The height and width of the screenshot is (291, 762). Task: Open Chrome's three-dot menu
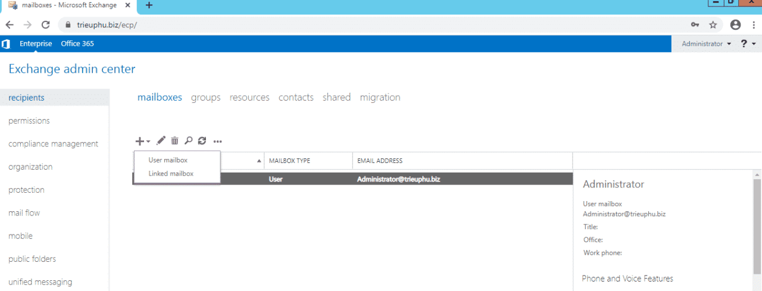pyautogui.click(x=753, y=25)
